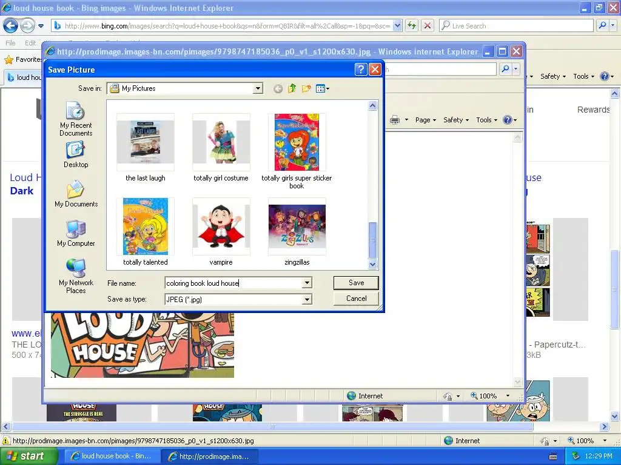Click the Save button
This screenshot has width=621, height=465.
356,283
